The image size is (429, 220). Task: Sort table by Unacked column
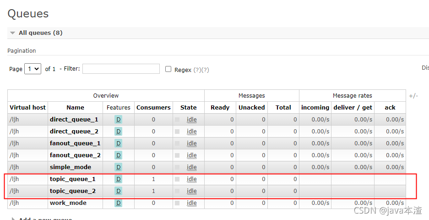pos(252,107)
